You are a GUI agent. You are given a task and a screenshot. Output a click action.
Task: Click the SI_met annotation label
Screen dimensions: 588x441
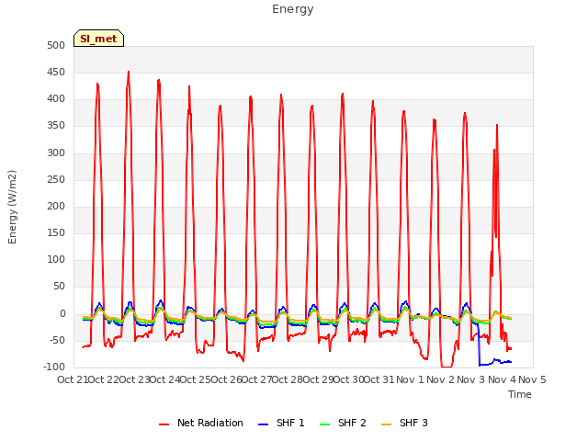pos(98,39)
